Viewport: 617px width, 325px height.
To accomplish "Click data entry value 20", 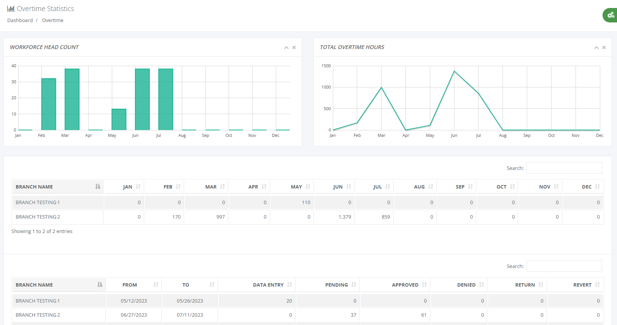I will (x=289, y=301).
